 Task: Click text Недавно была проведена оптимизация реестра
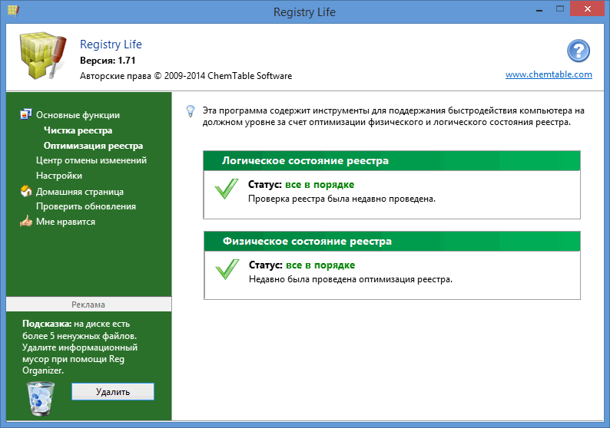pos(350,279)
